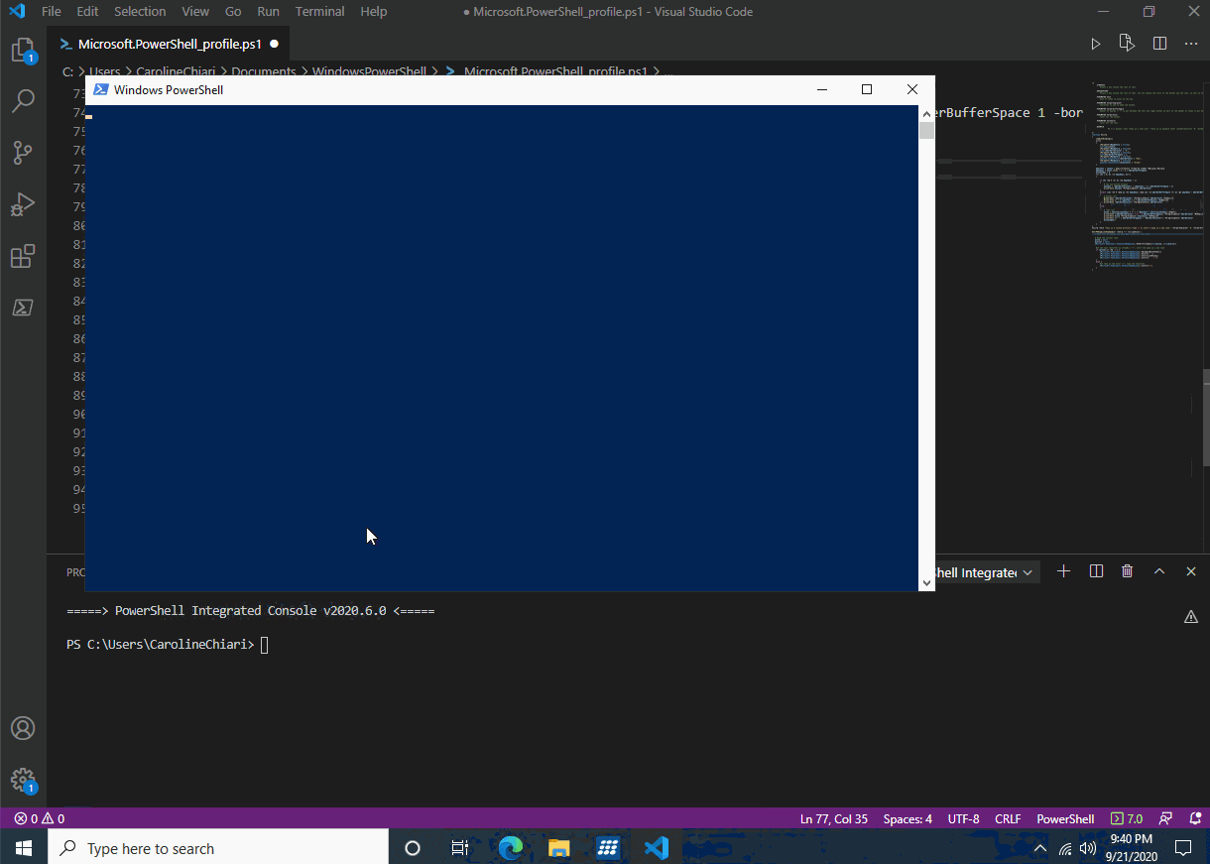Click the integrated terminal prompt line
1210x864 pixels.
point(167,645)
